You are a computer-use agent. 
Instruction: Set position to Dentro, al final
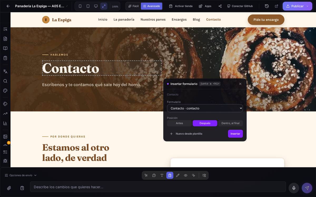[230, 123]
